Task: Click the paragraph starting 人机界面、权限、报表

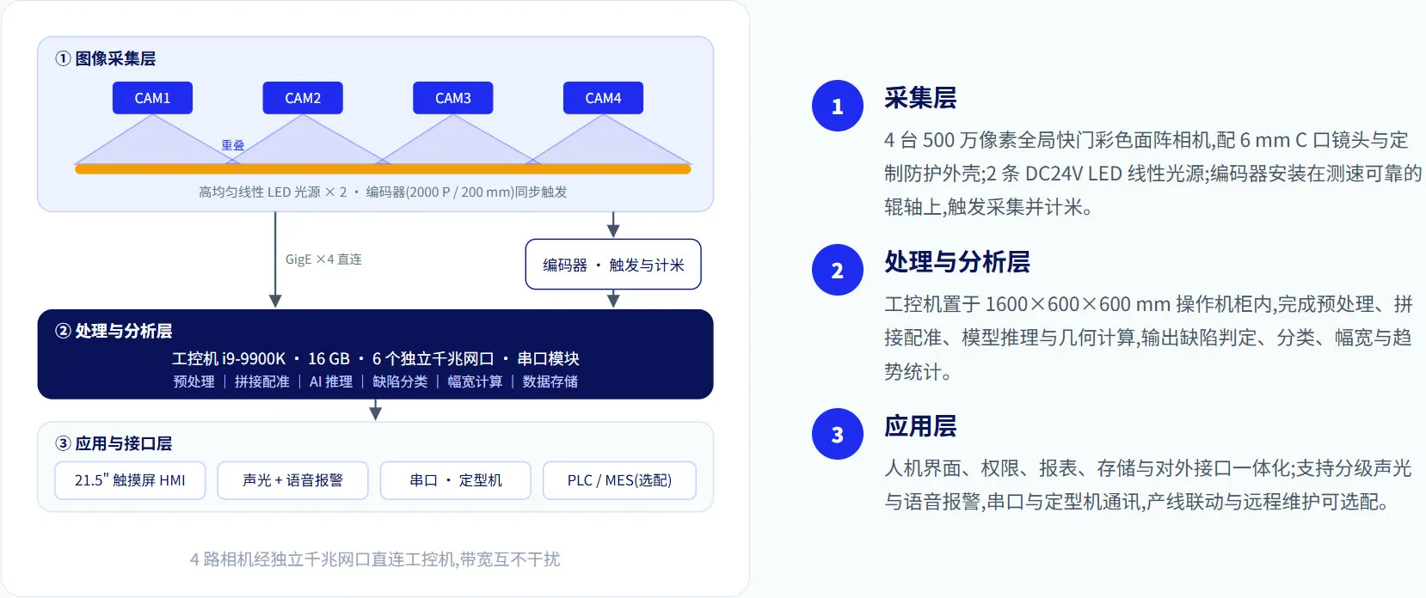Action: (x=1148, y=485)
